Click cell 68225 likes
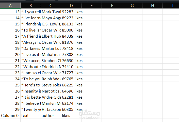Viewport: 179px width, 122px height. point(71,85)
